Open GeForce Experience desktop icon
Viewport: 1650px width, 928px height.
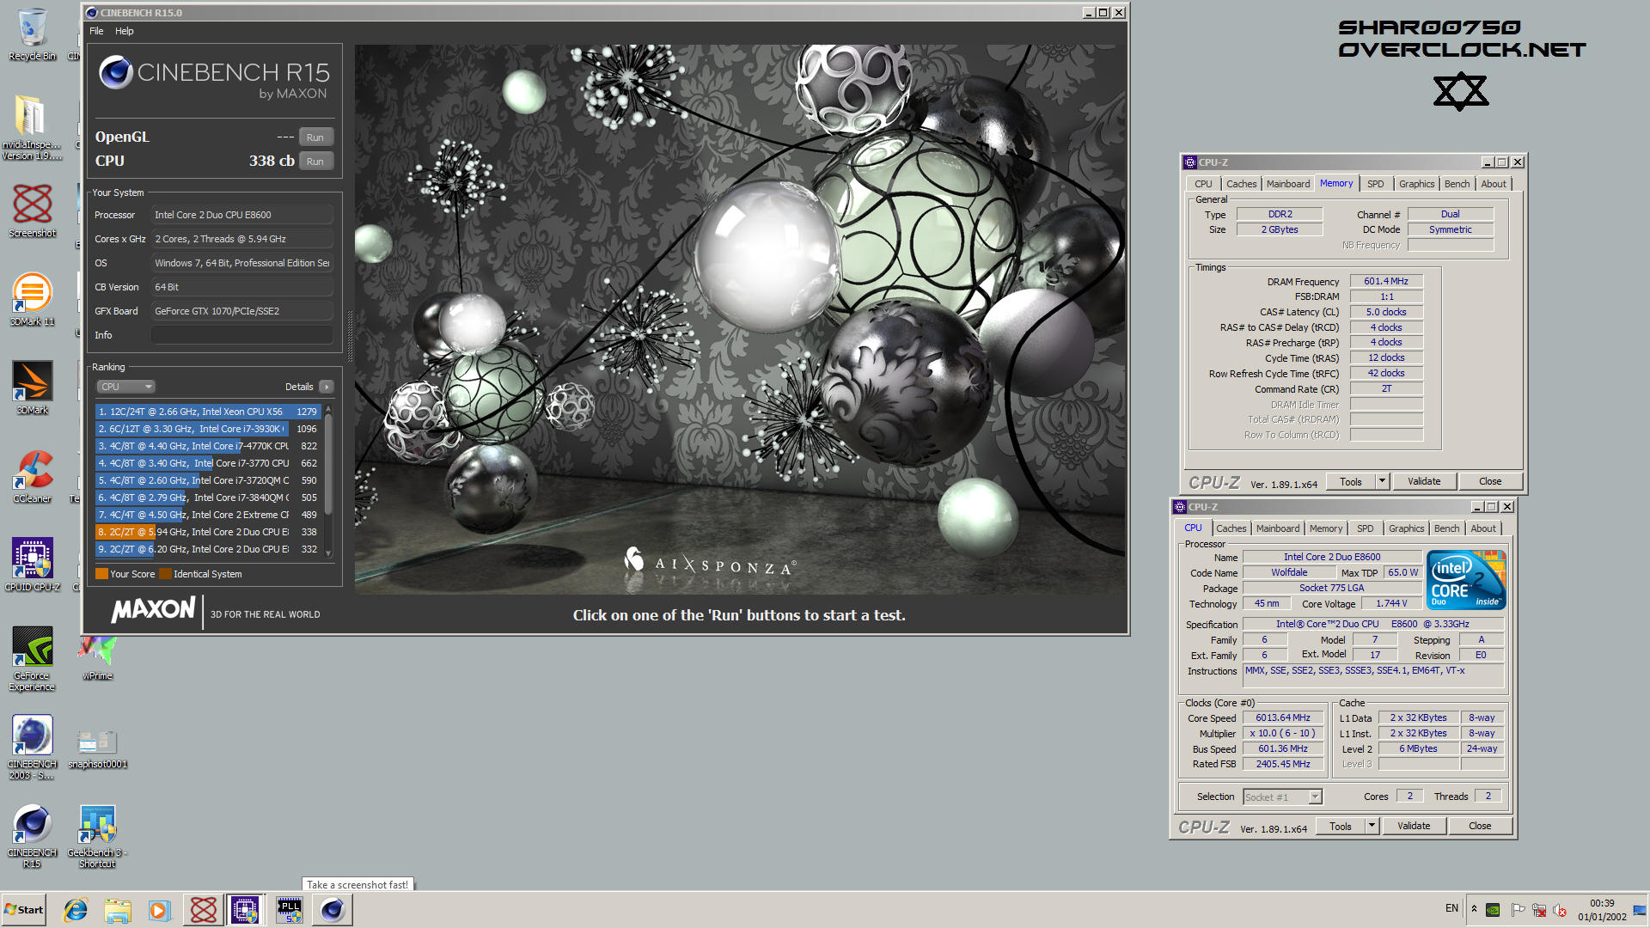pyautogui.click(x=32, y=658)
